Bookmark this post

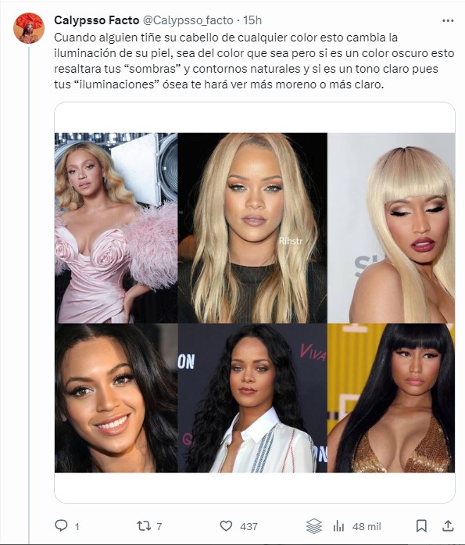421,525
